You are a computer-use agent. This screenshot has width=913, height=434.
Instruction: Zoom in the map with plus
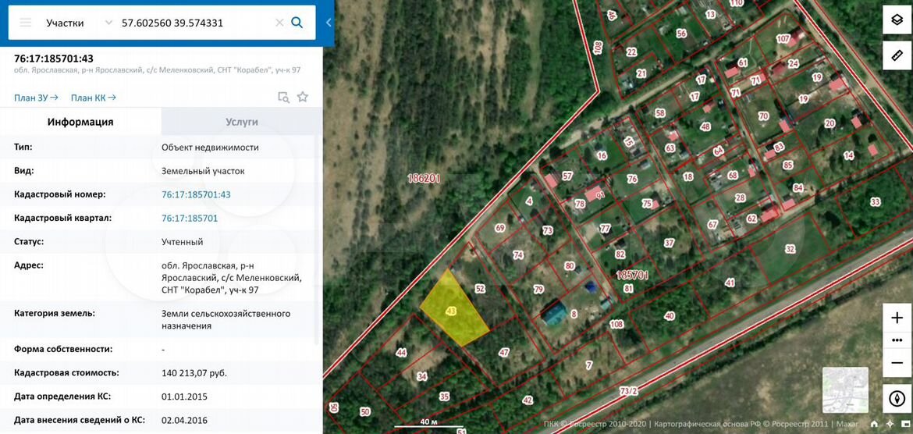897,318
